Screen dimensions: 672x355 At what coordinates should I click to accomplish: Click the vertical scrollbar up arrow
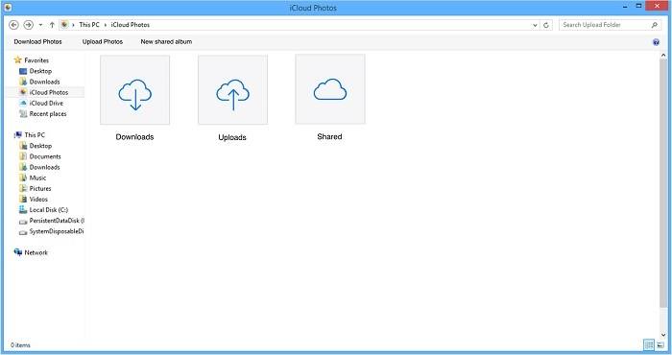663,56
